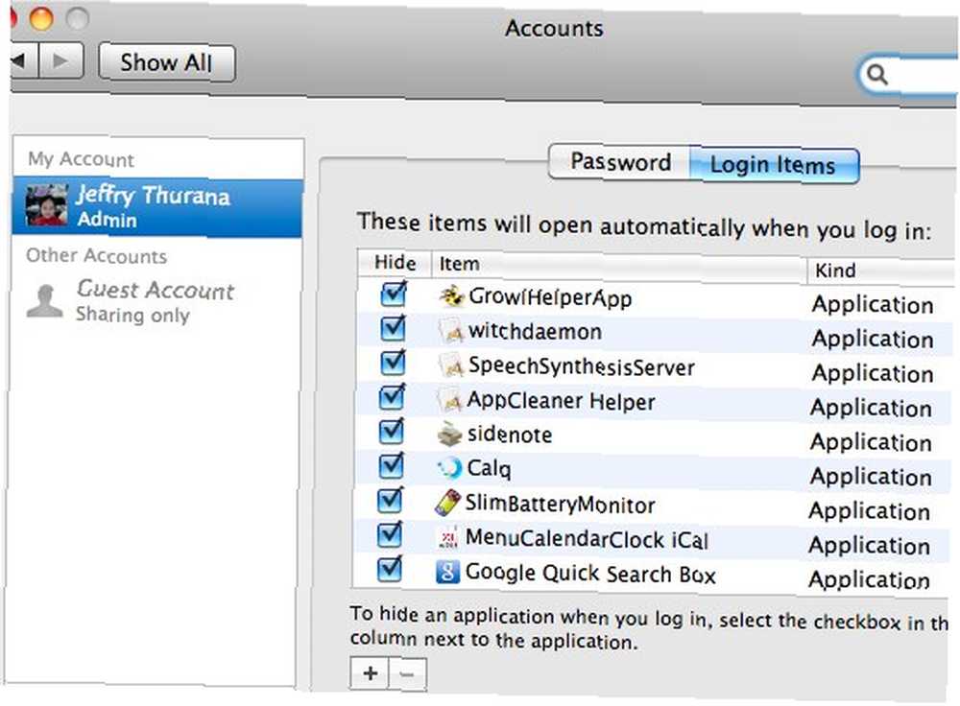Viewport: 960px width, 706px height.
Task: Select the Google Quick Search Box name
Action: [x=590, y=574]
